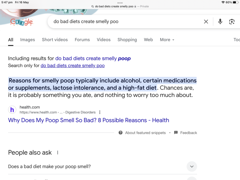Image resolution: width=240 pixels, height=180 pixels.
Task: Click the Feedback flag icon
Action: [176, 133]
